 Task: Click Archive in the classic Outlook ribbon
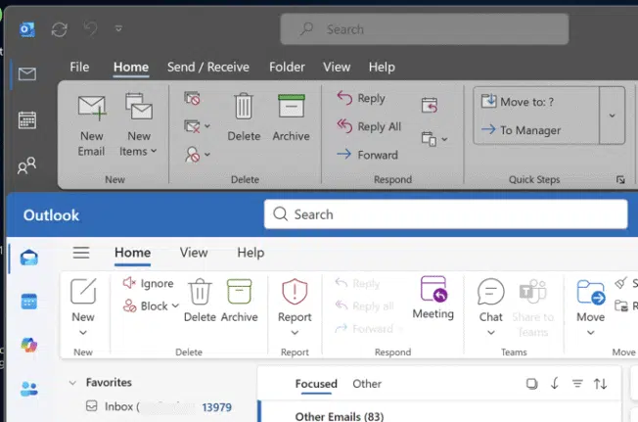[291, 117]
